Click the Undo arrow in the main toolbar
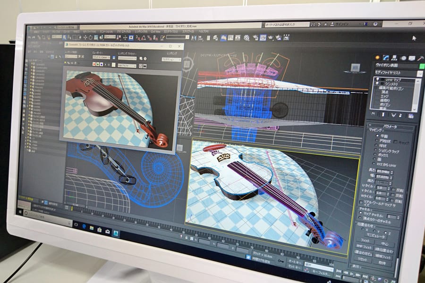This screenshot has height=283, width=425. (x=29, y=37)
